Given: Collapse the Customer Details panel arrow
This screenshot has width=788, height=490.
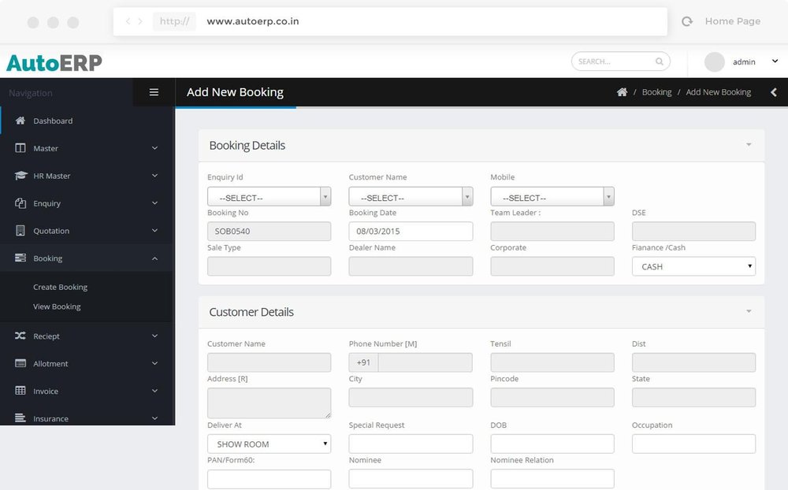Looking at the screenshot, I should pyautogui.click(x=749, y=312).
